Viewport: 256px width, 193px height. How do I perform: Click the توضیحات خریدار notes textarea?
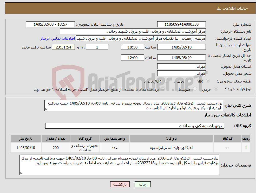point(119,165)
